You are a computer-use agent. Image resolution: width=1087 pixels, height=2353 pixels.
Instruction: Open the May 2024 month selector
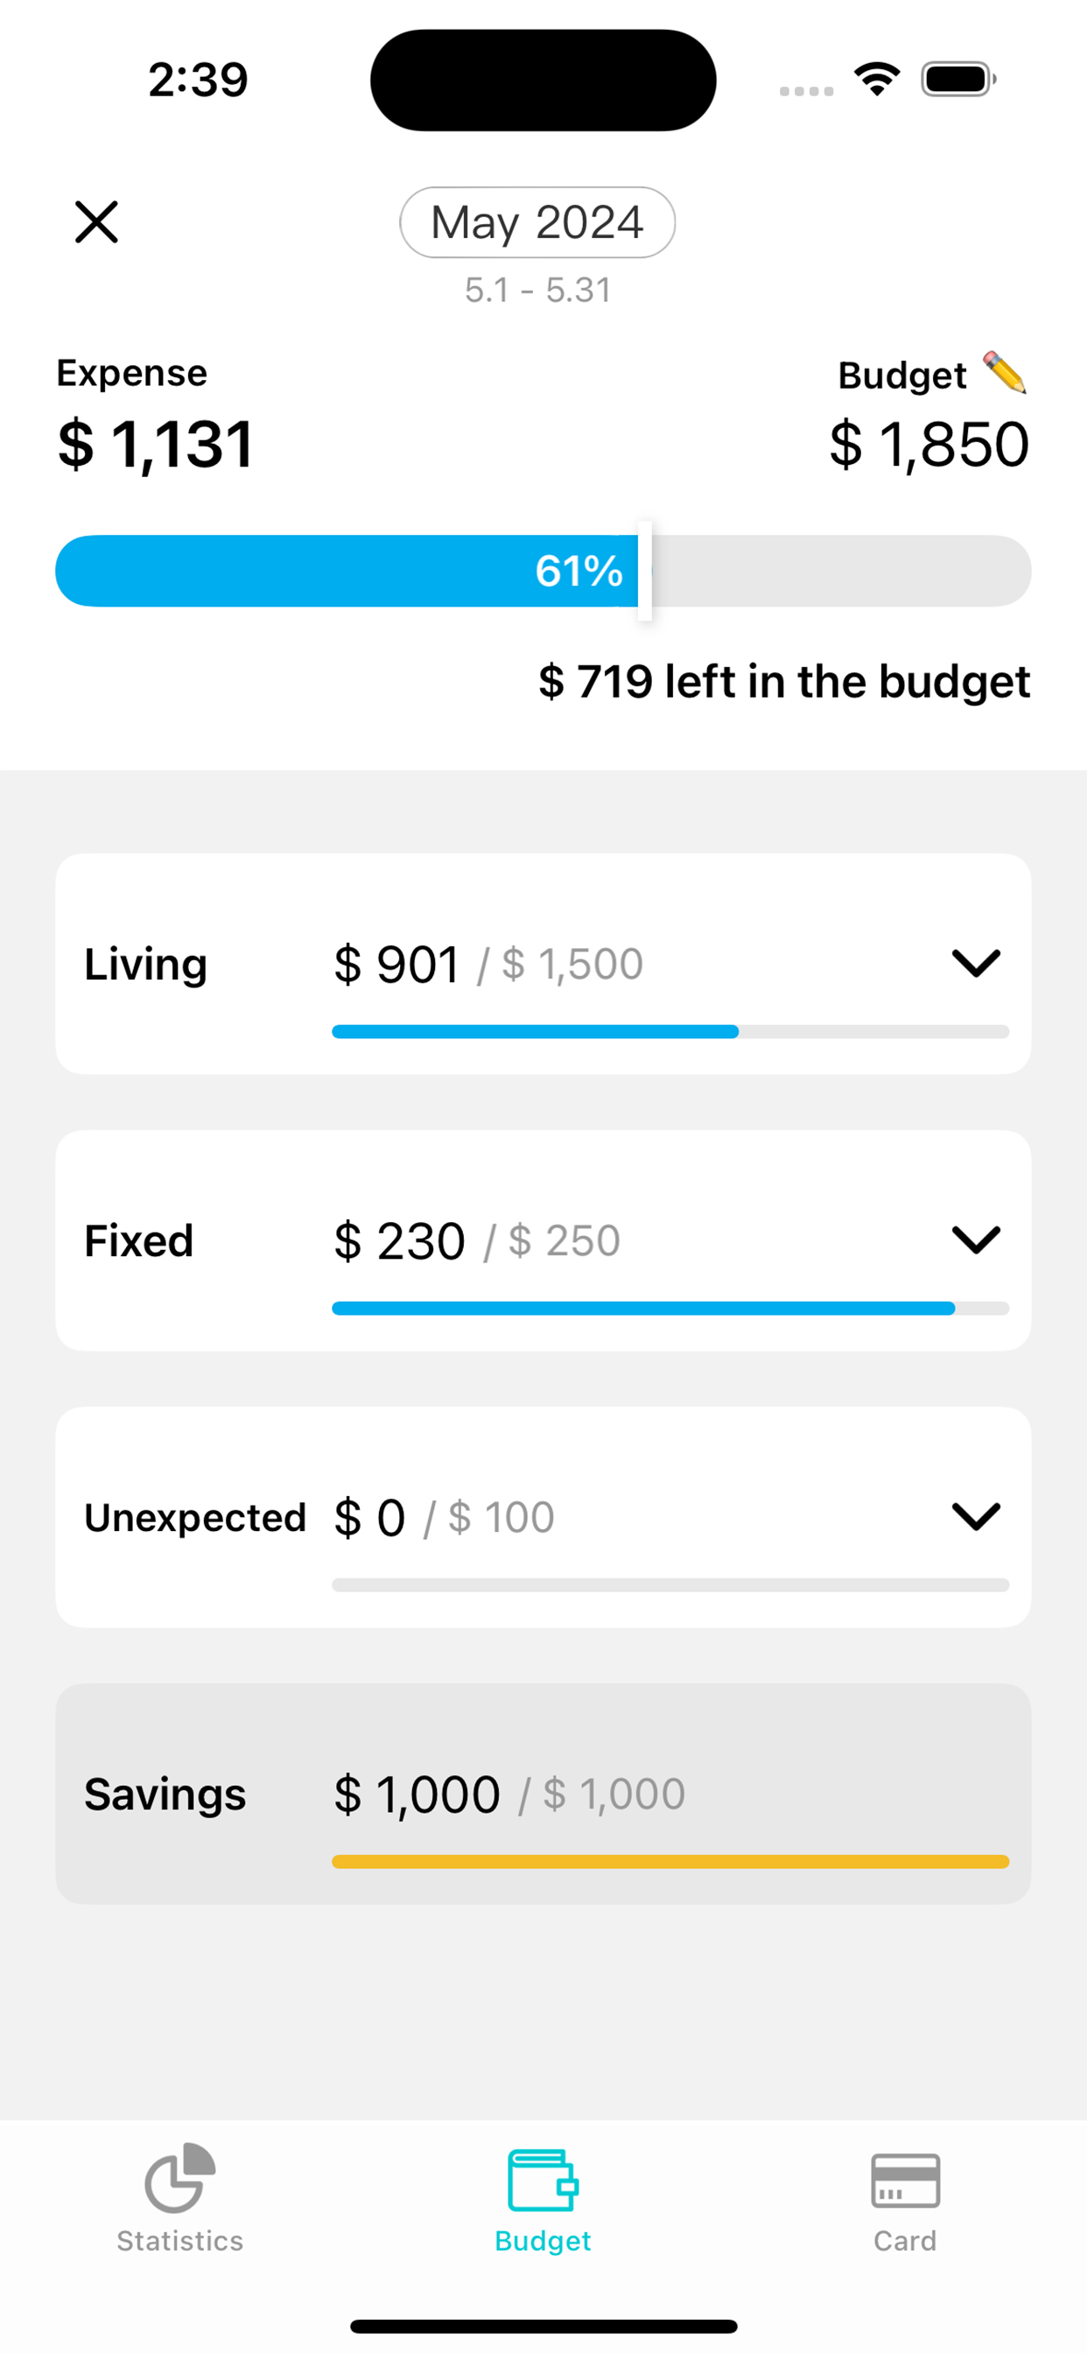(537, 222)
